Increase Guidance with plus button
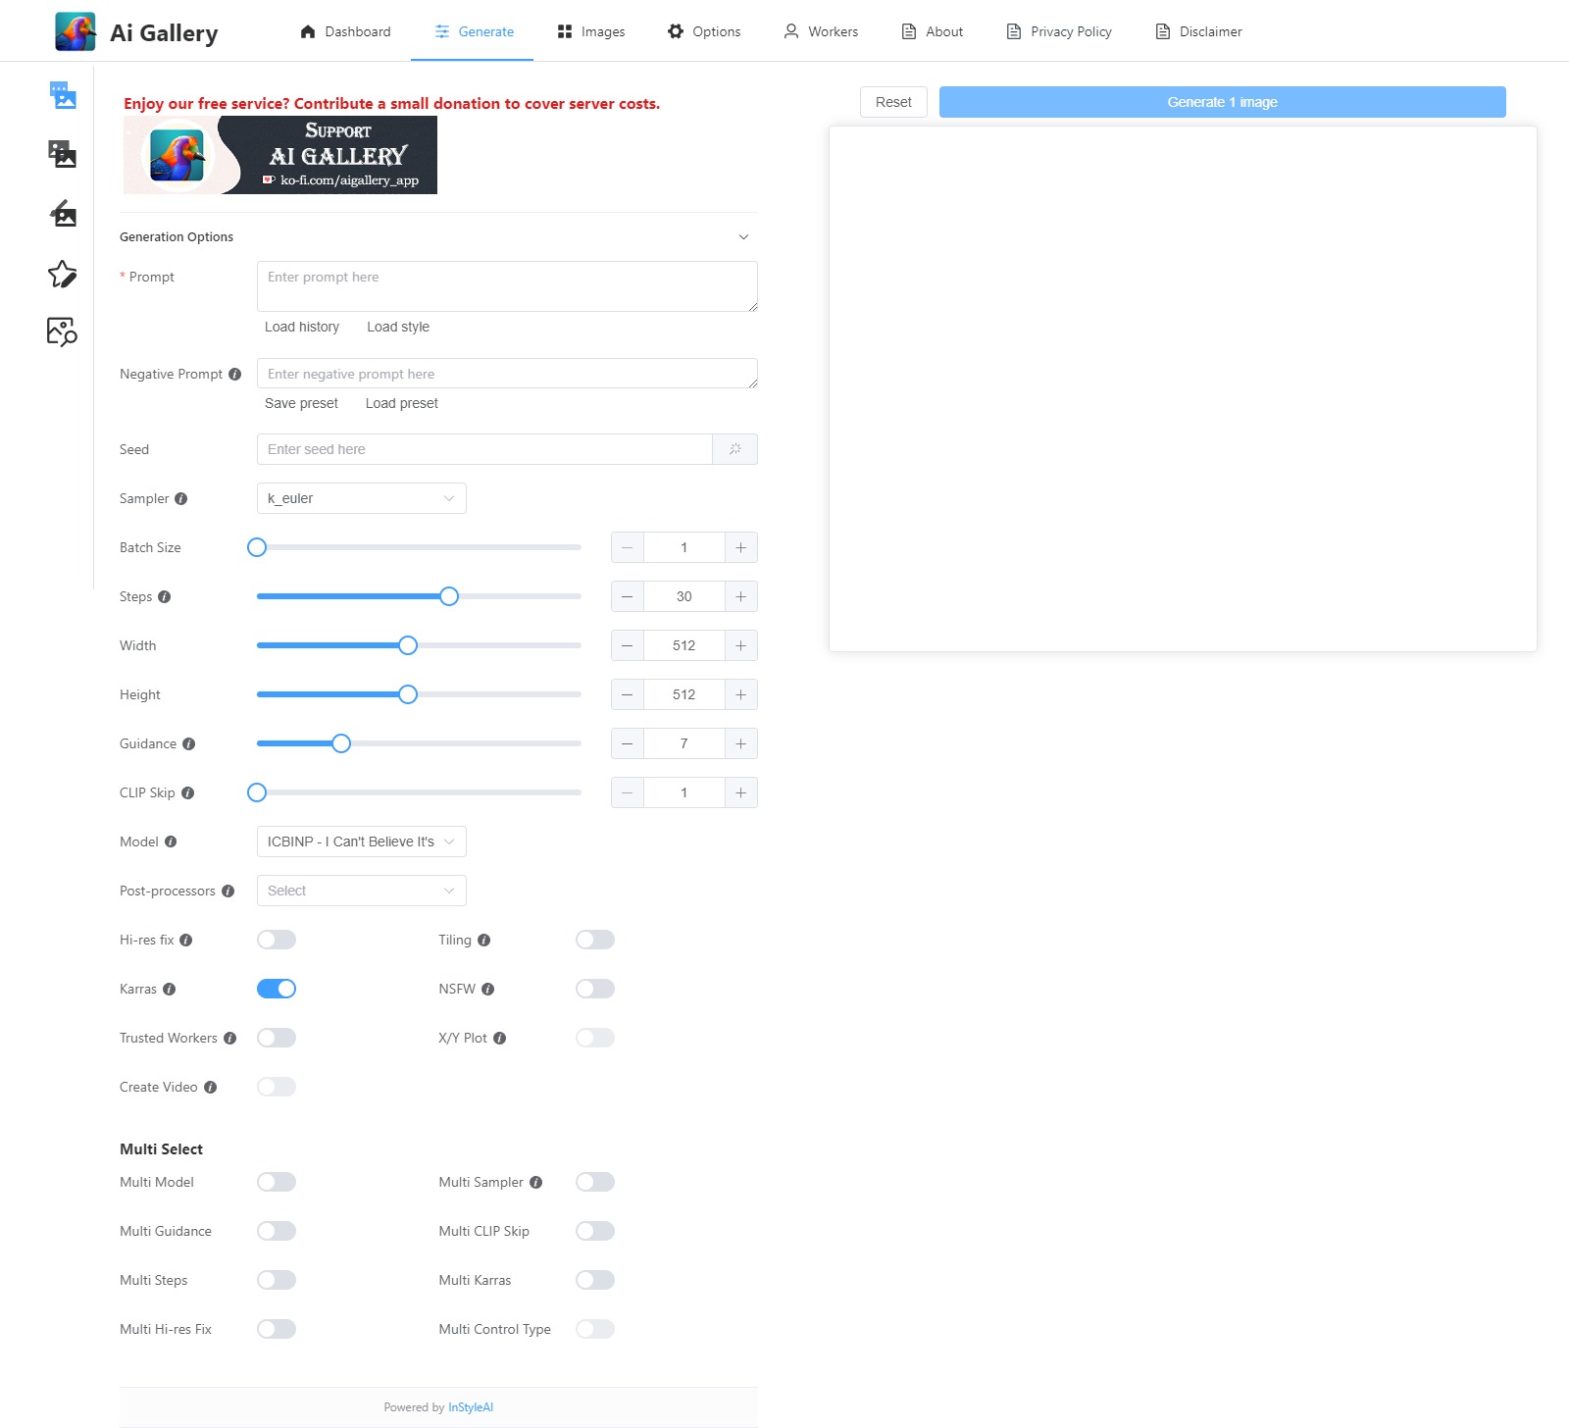 tap(740, 743)
